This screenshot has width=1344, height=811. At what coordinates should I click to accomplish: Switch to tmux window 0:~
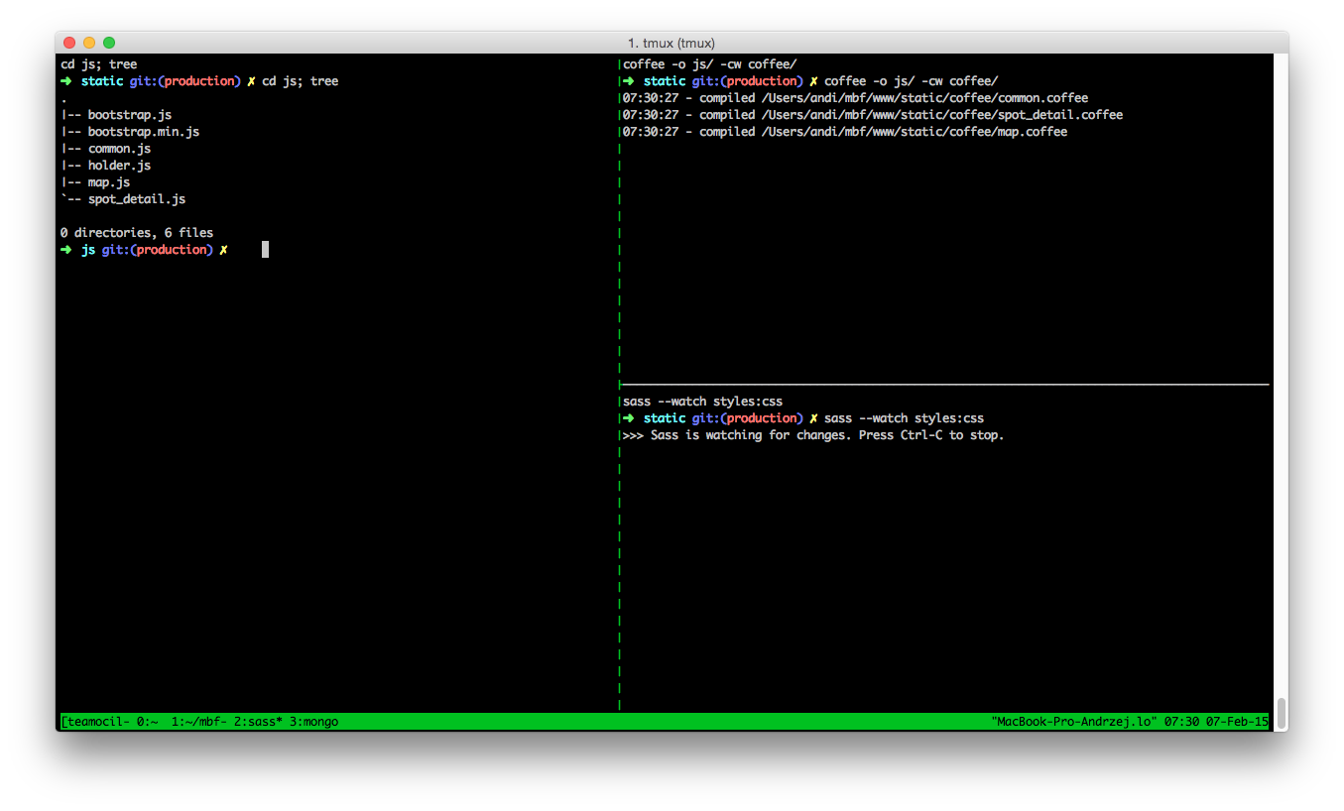click(148, 722)
